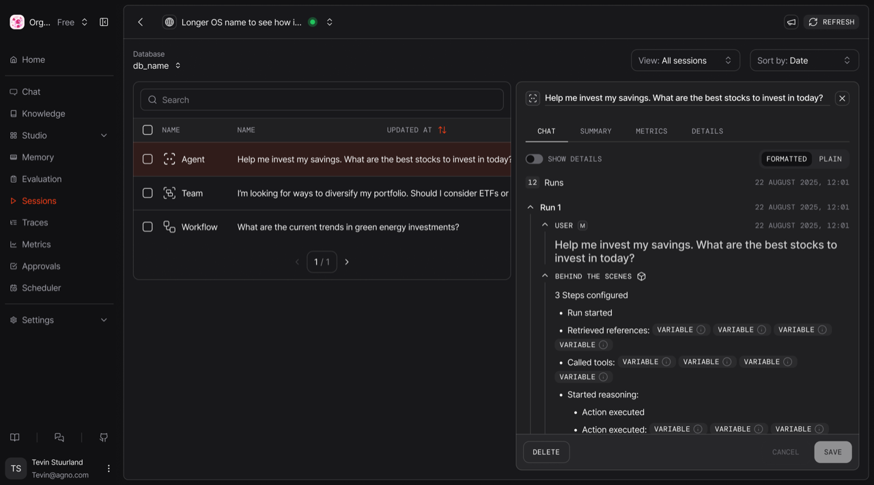Click the organization logo icon
Viewport: 874px width, 485px height.
point(17,23)
